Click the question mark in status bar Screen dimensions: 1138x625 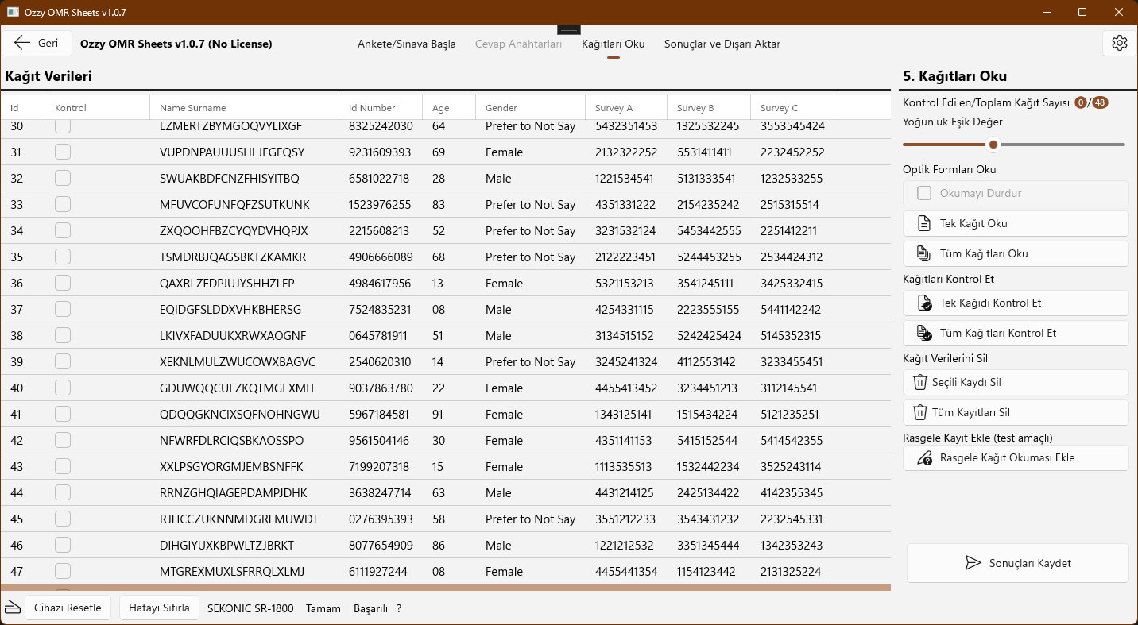pos(399,608)
